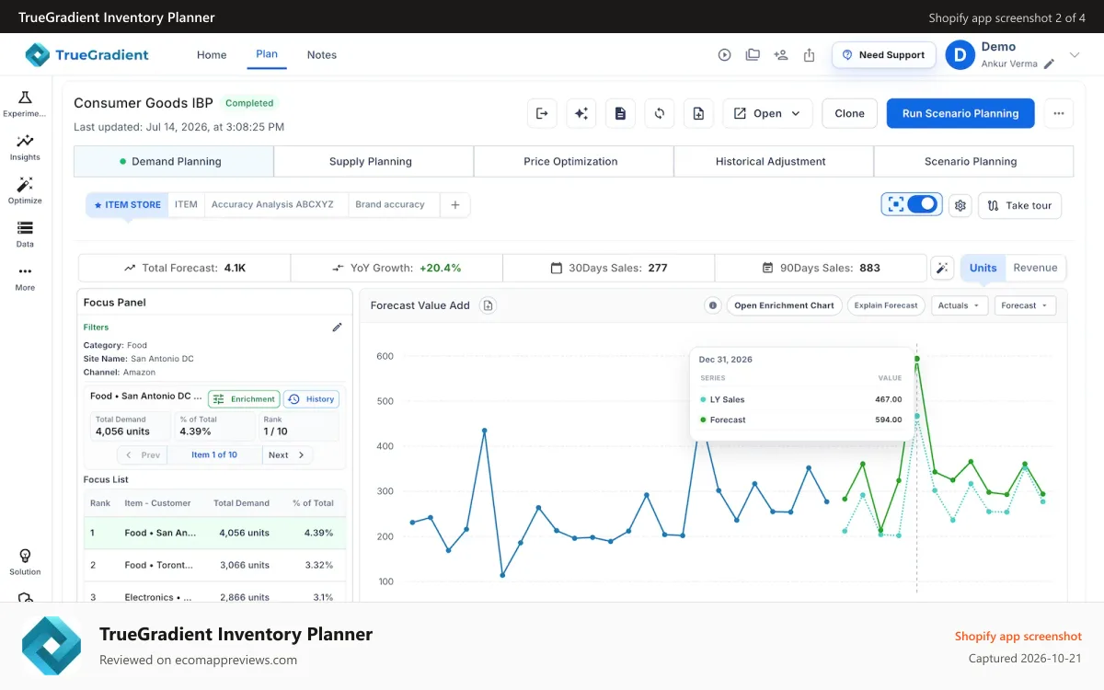Switch to Supply Planning tab
1104x690 pixels.
point(374,161)
